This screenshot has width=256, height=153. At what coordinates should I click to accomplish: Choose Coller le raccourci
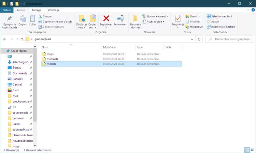tap(51, 27)
